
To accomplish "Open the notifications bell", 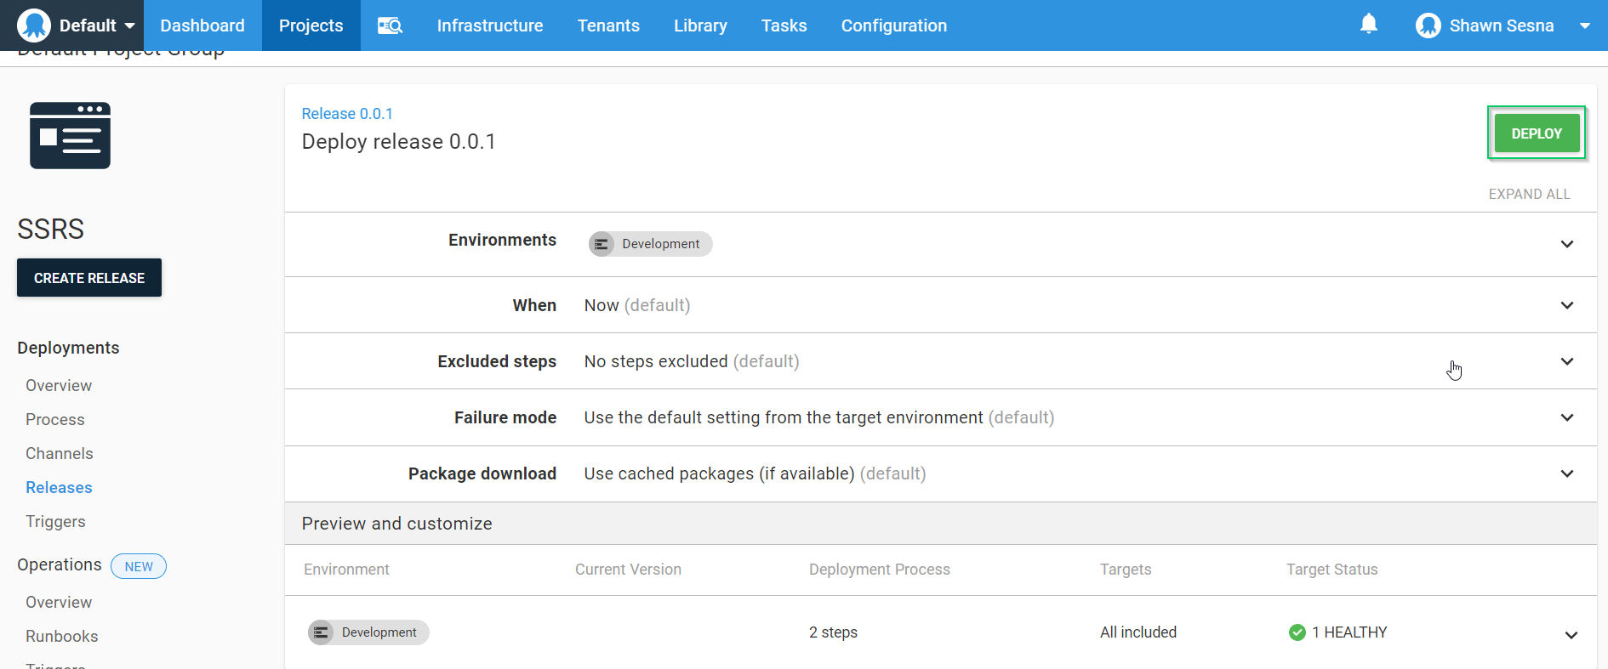I will pos(1368,25).
